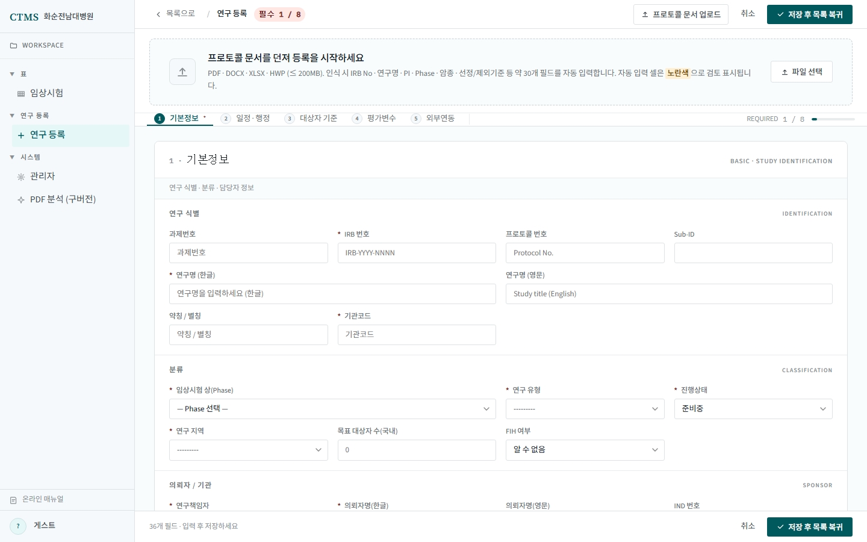The image size is (867, 542).
Task: Switch to the 기본정보 step tab
Action: click(180, 119)
